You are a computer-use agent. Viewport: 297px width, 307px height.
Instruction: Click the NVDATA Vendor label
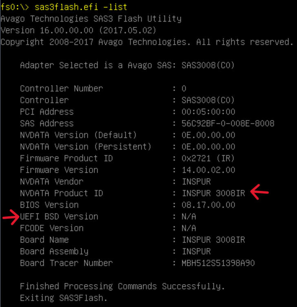[x=51, y=182]
